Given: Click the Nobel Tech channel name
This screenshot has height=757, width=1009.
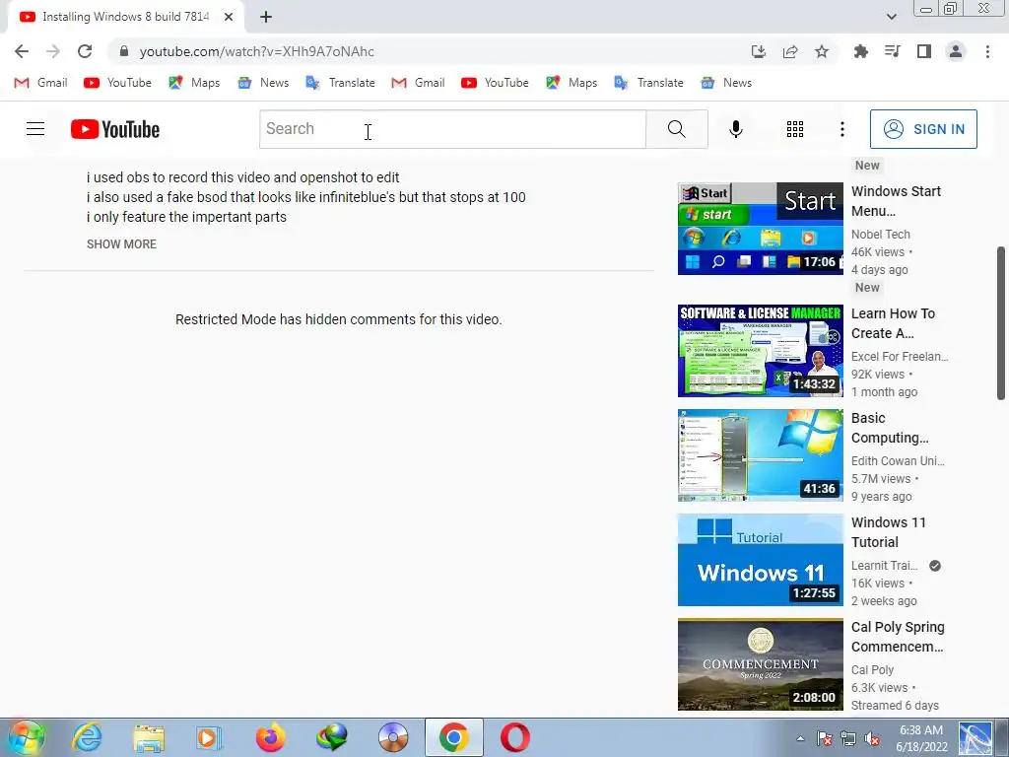Looking at the screenshot, I should tap(880, 235).
